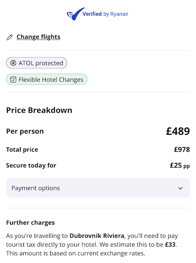Click the Secure today for label
The width and height of the screenshot is (196, 263).
[x=31, y=165]
